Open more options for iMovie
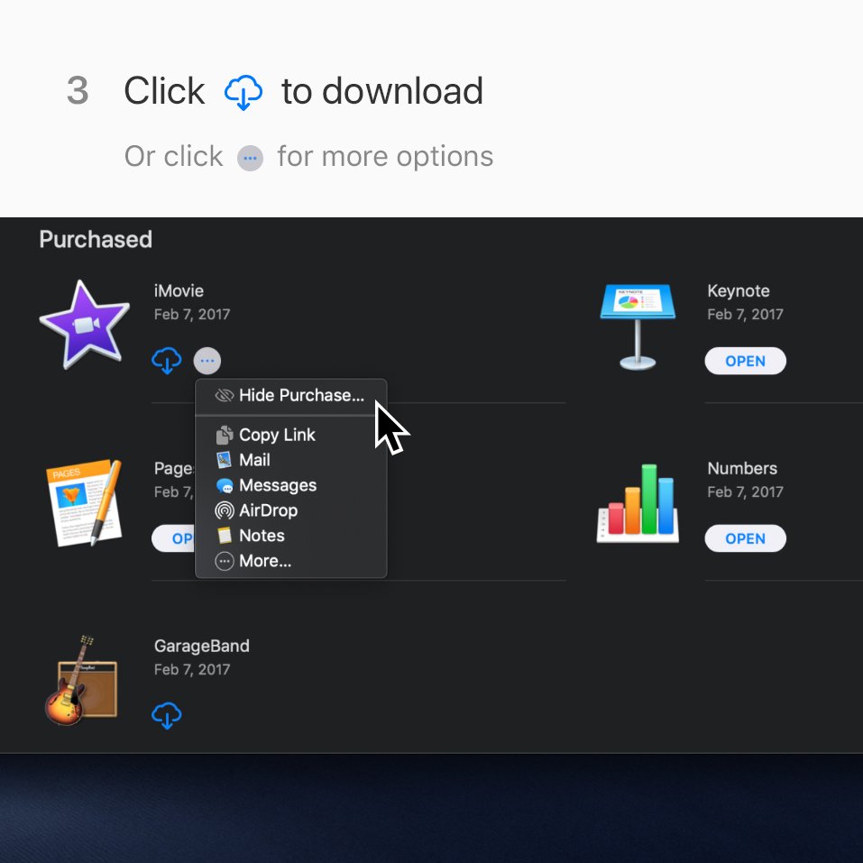Image resolution: width=863 pixels, height=863 pixels. [207, 360]
